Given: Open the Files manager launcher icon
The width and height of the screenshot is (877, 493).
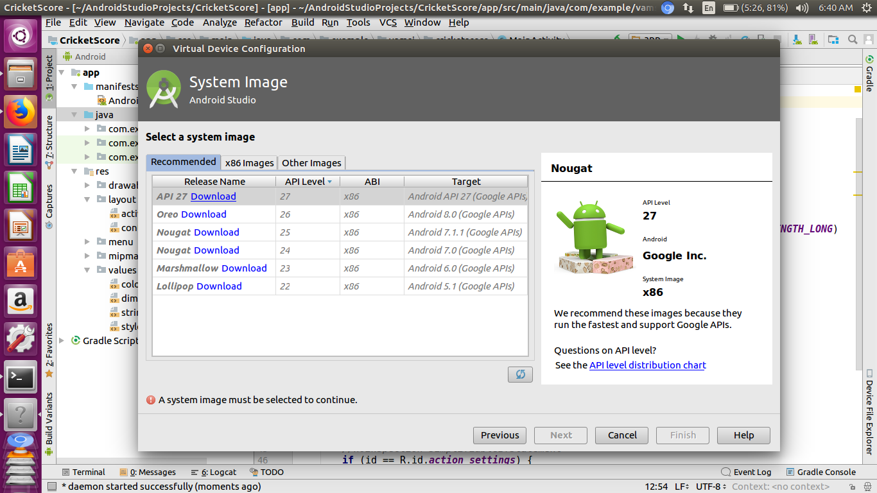Looking at the screenshot, I should (21, 74).
